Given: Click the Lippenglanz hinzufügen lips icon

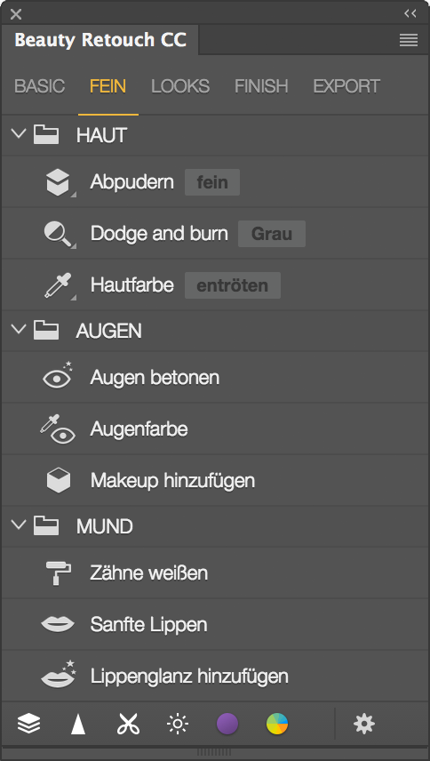Looking at the screenshot, I should [x=58, y=674].
